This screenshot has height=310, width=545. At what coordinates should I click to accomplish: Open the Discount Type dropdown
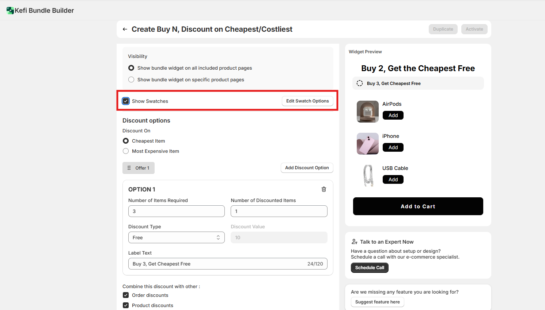(x=176, y=237)
